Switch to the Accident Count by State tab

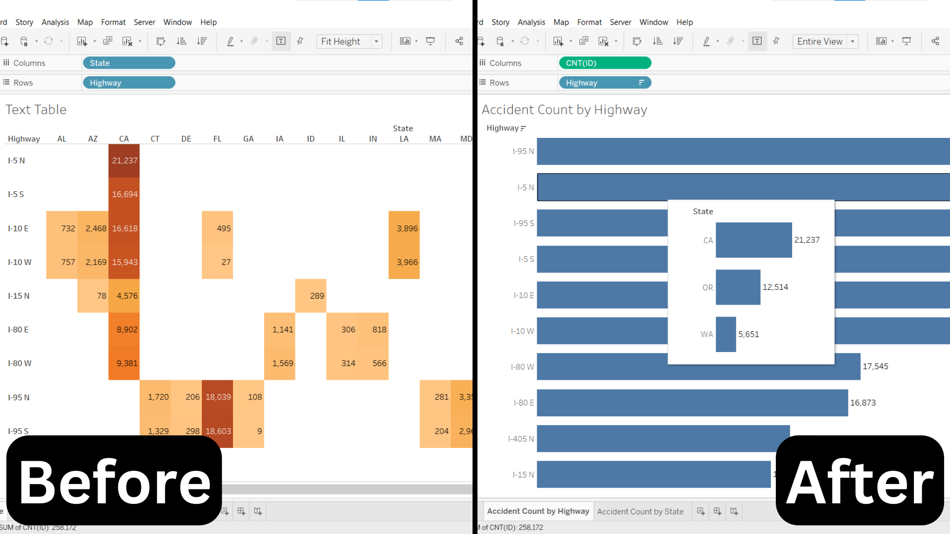click(x=640, y=511)
